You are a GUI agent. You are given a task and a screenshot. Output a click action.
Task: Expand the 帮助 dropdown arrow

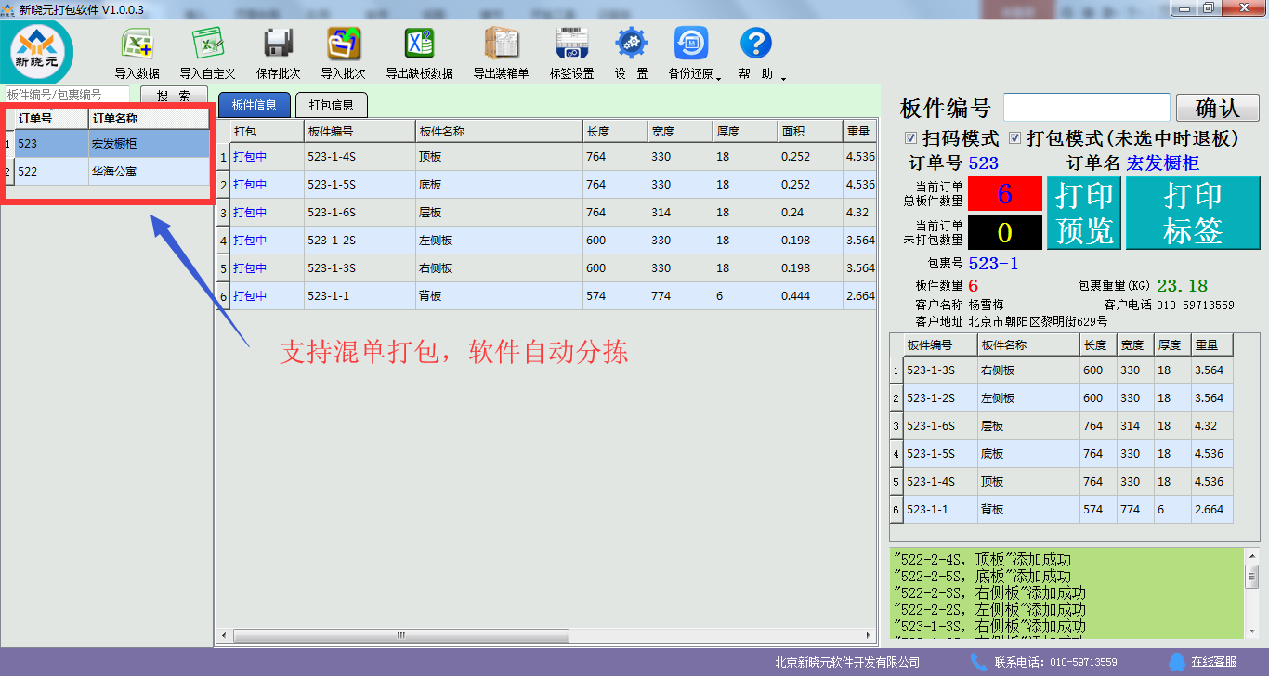coord(783,78)
